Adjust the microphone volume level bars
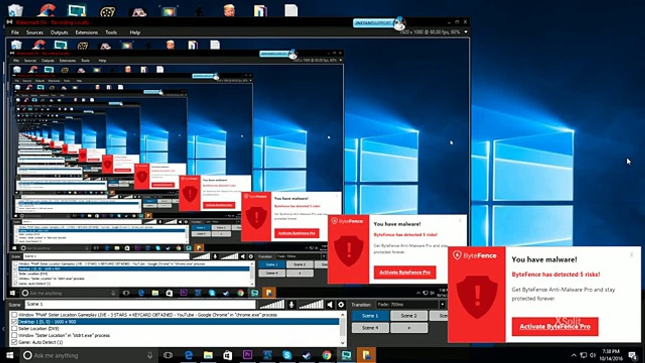 click(272, 305)
